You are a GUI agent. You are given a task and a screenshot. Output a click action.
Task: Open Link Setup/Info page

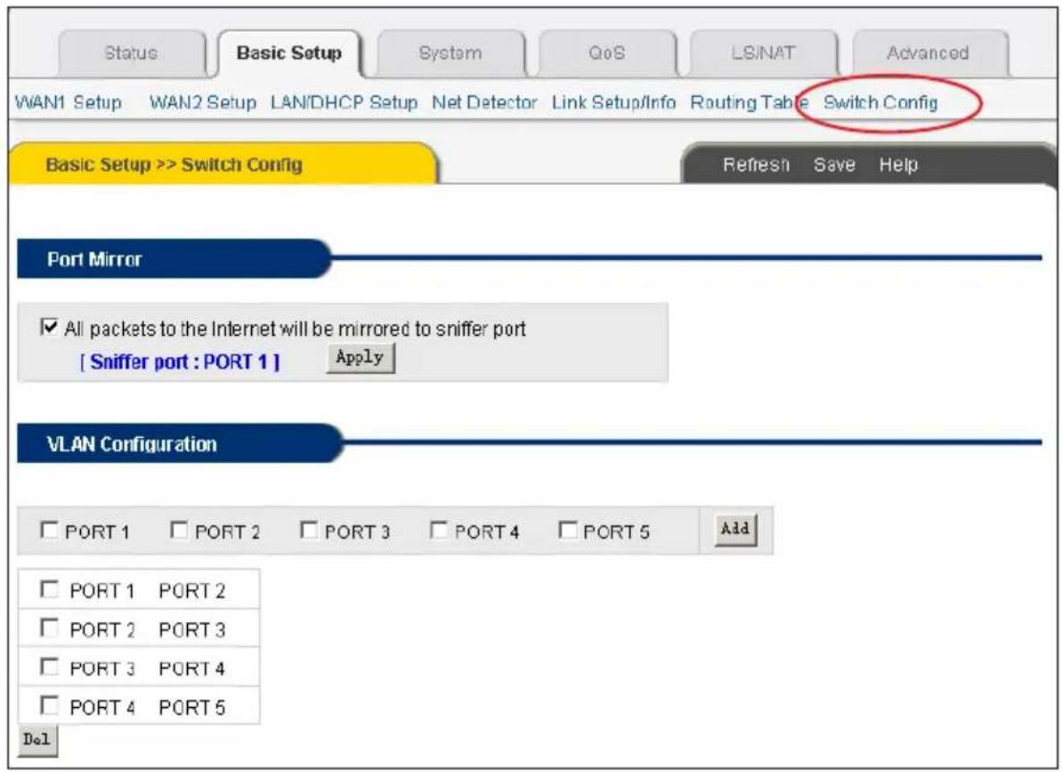pos(613,103)
